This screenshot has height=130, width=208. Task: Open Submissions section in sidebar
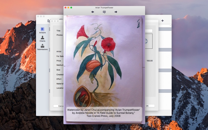pyautogui.click(x=42, y=47)
